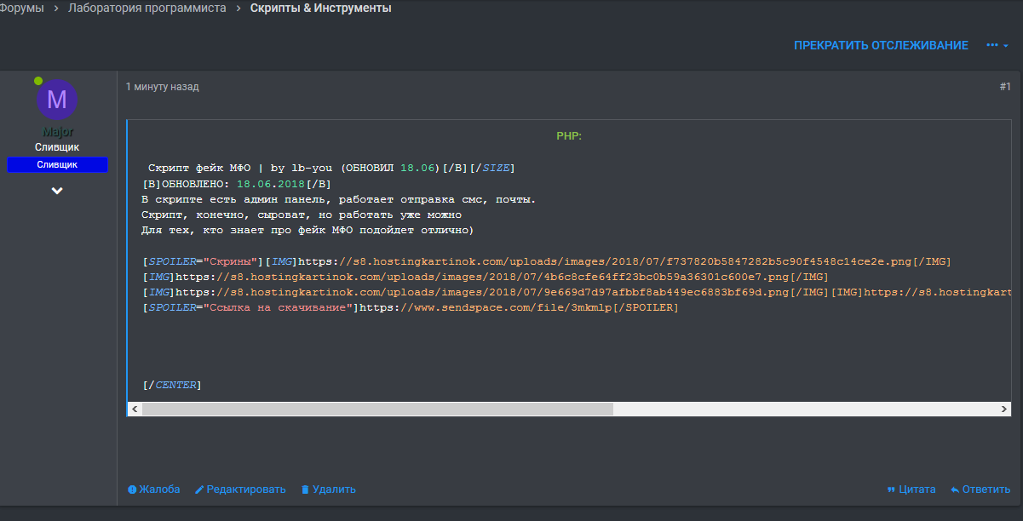Click the quote icon labeled Цитата

click(891, 490)
